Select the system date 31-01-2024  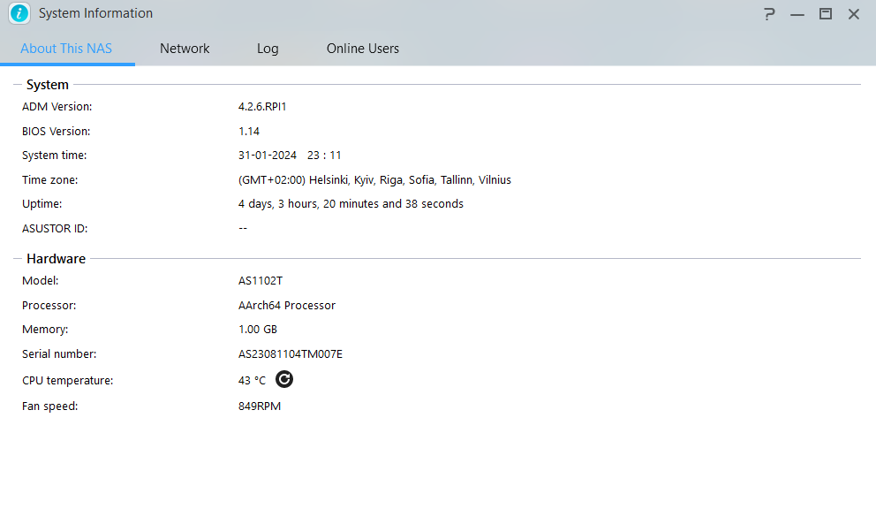[x=267, y=156]
